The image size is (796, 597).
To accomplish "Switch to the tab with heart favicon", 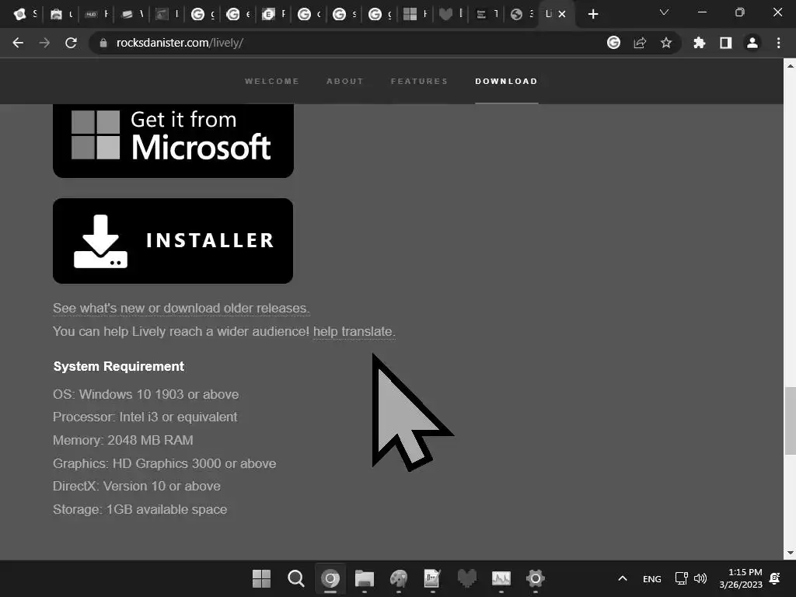I will coord(451,14).
